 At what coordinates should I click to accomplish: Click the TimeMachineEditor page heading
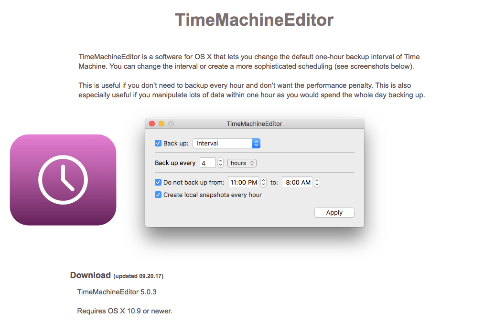(x=254, y=20)
